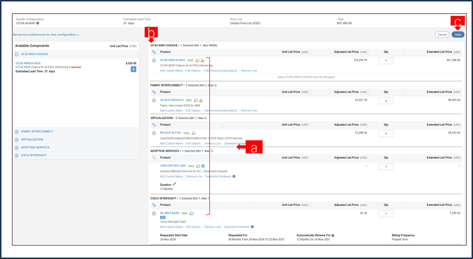Click the warning triangle next to UCSX-FI-6536-D-U
This screenshot has width=473, height=259.
pos(201,100)
